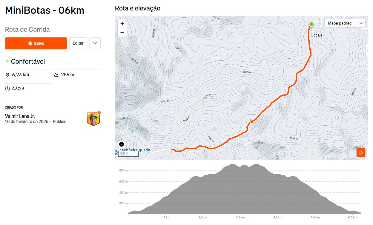The height and width of the screenshot is (225, 373).
Task: Expand more options chevron beside Editar
Action: (x=95, y=43)
